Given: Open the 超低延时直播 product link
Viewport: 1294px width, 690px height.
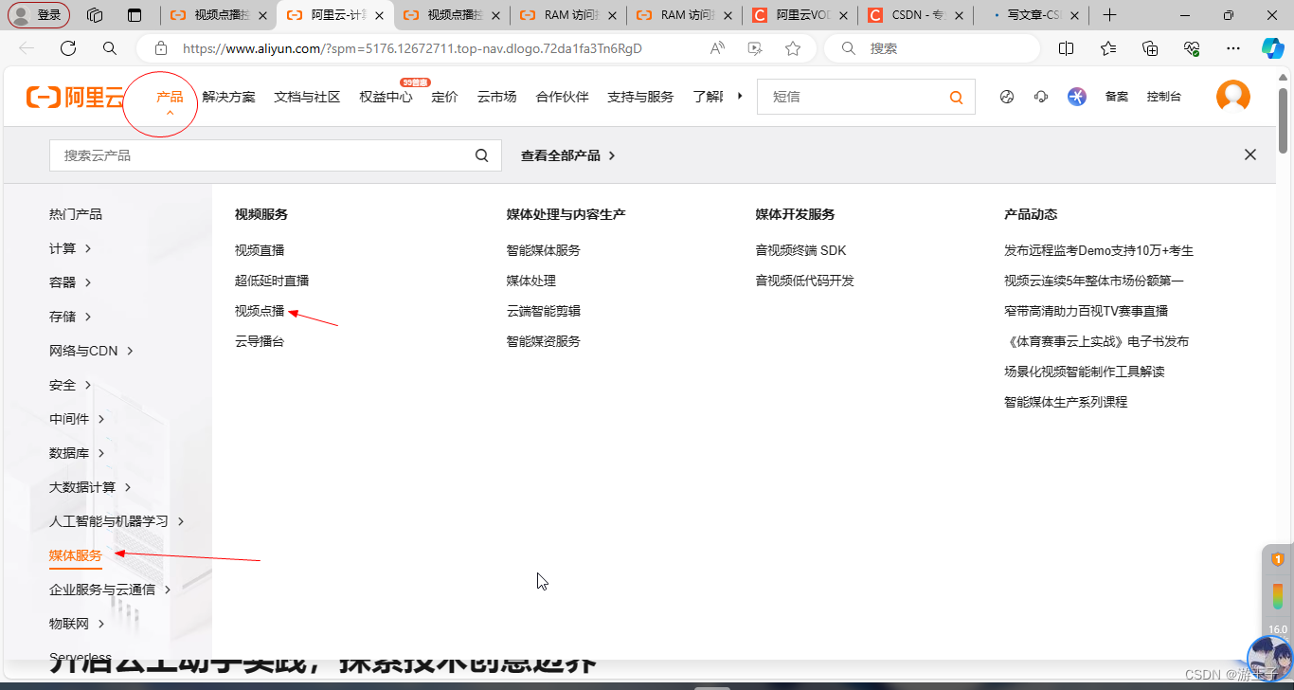Looking at the screenshot, I should tap(272, 281).
